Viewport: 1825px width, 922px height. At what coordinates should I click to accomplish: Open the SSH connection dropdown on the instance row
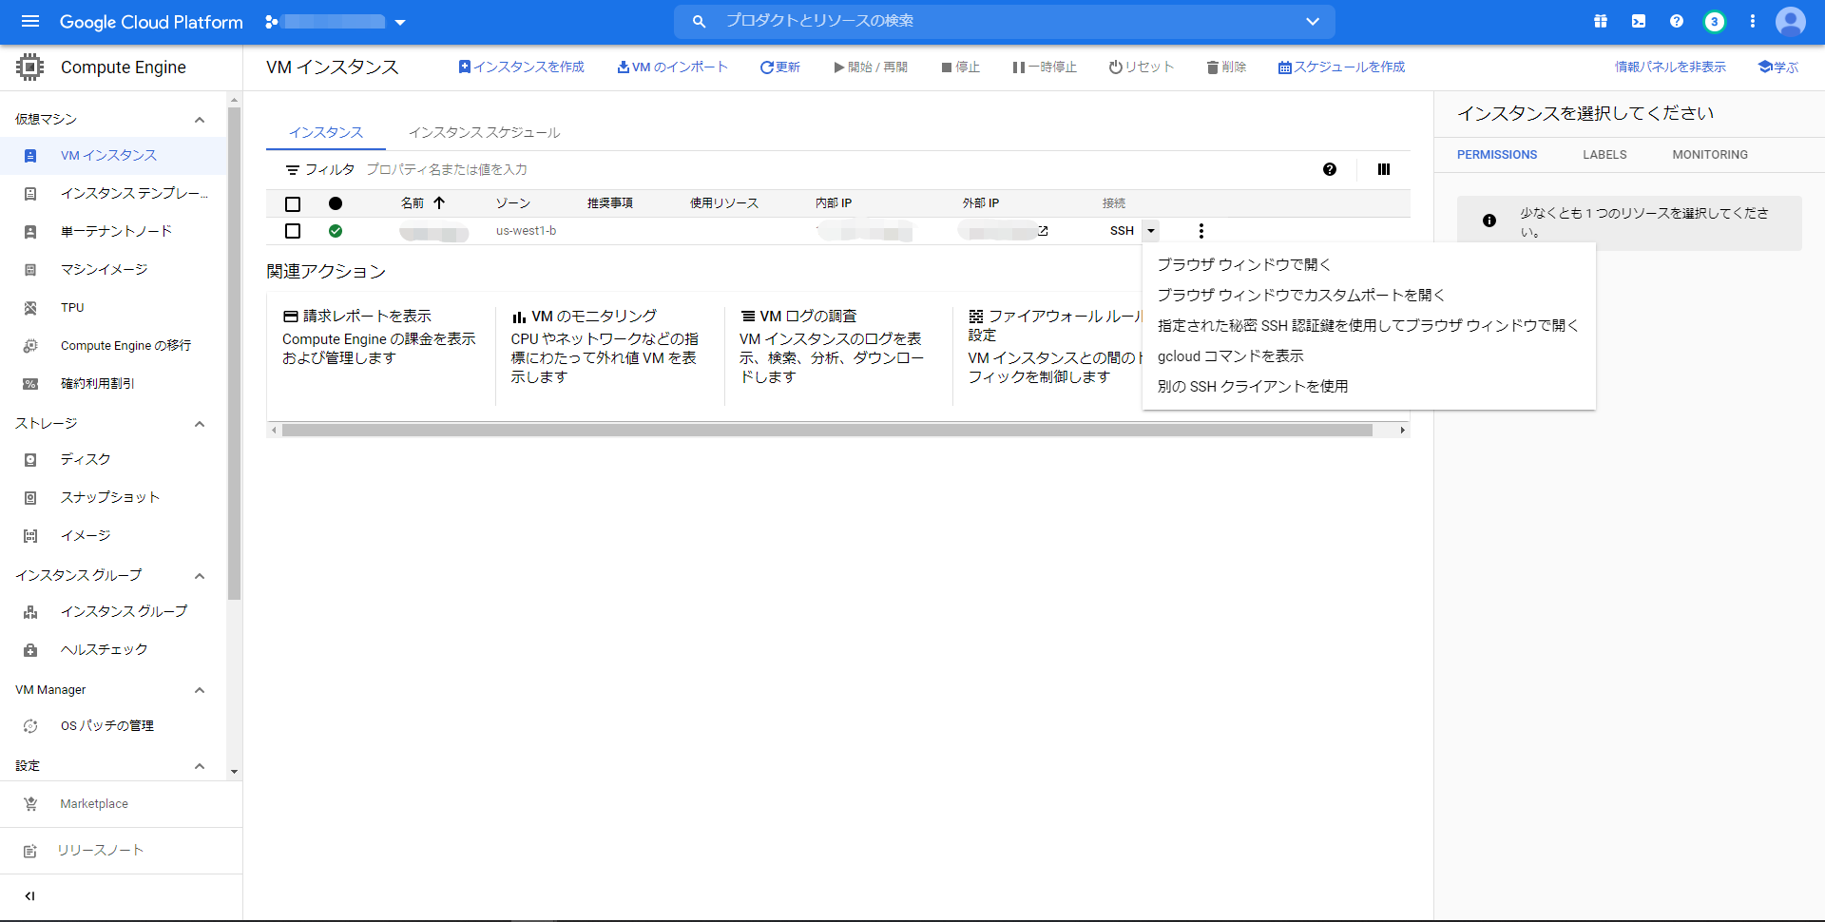[x=1151, y=231]
